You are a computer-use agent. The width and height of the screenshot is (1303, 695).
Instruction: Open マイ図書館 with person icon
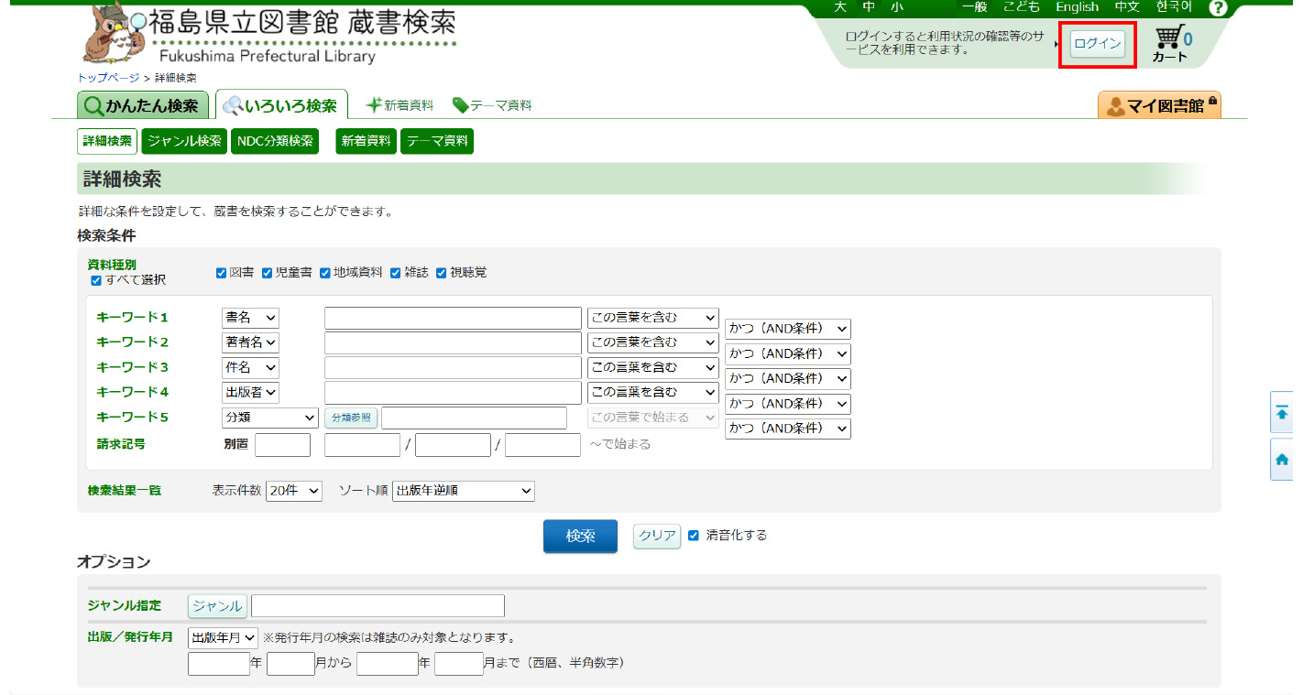tap(1158, 105)
